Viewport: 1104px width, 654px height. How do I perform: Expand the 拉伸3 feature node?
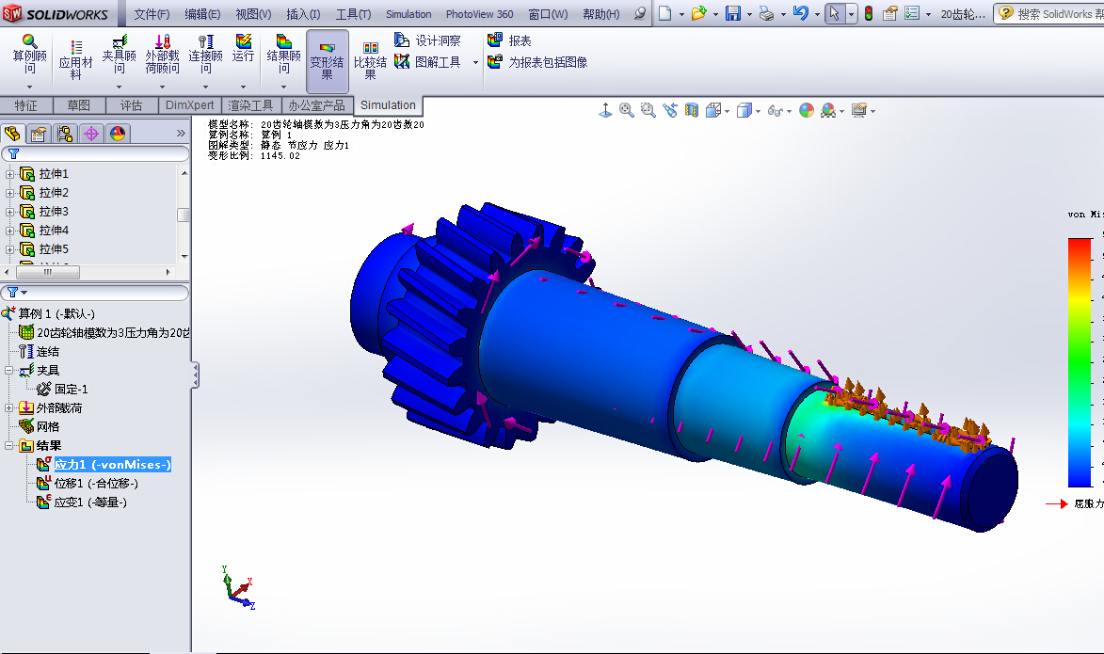point(9,212)
